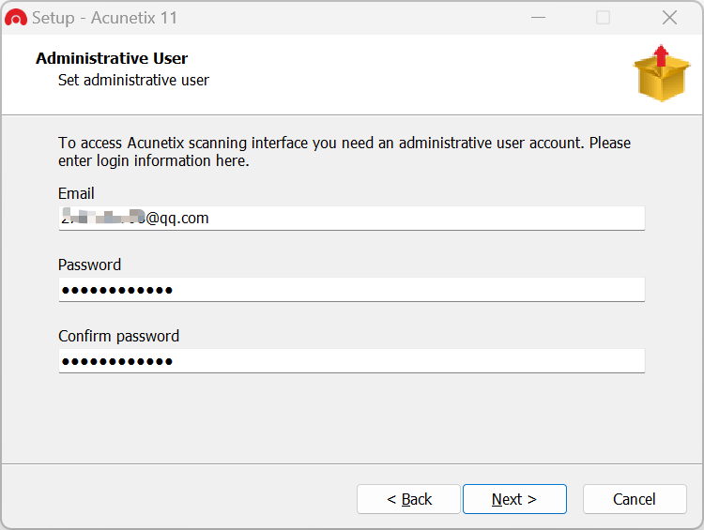
Task: Click the 'Confirm password' label
Action: (x=118, y=336)
